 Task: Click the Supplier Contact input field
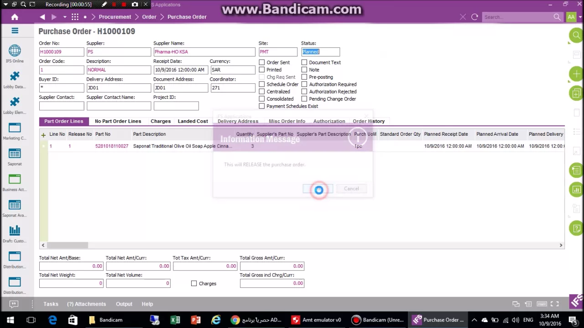click(x=62, y=106)
